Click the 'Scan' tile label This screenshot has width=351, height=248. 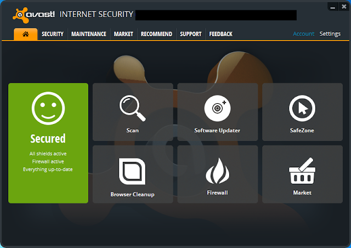tap(133, 131)
